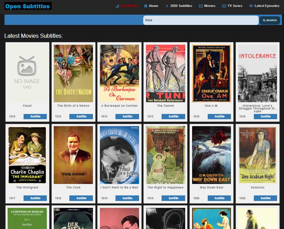Image resolution: width=284 pixels, height=229 pixels.
Task: Click the Subtitle button for The Birth of a Nation
Action: click(x=81, y=116)
